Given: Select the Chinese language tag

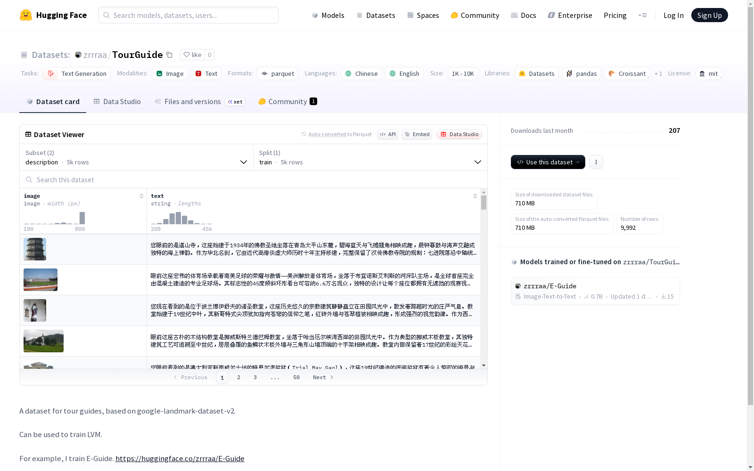Looking at the screenshot, I should (361, 73).
